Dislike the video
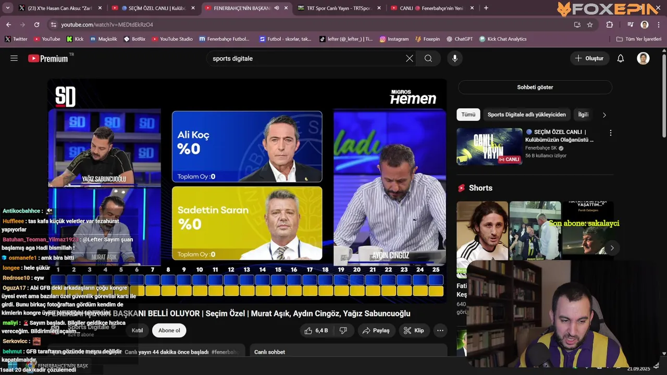 (x=343, y=330)
